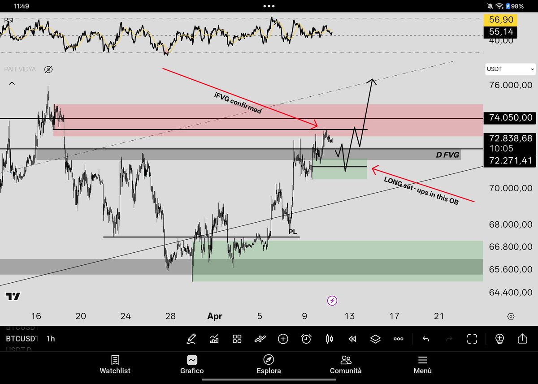Screen dimensions: 538x384
Task: Start bar replay with rewind icon
Action: [x=352, y=339]
